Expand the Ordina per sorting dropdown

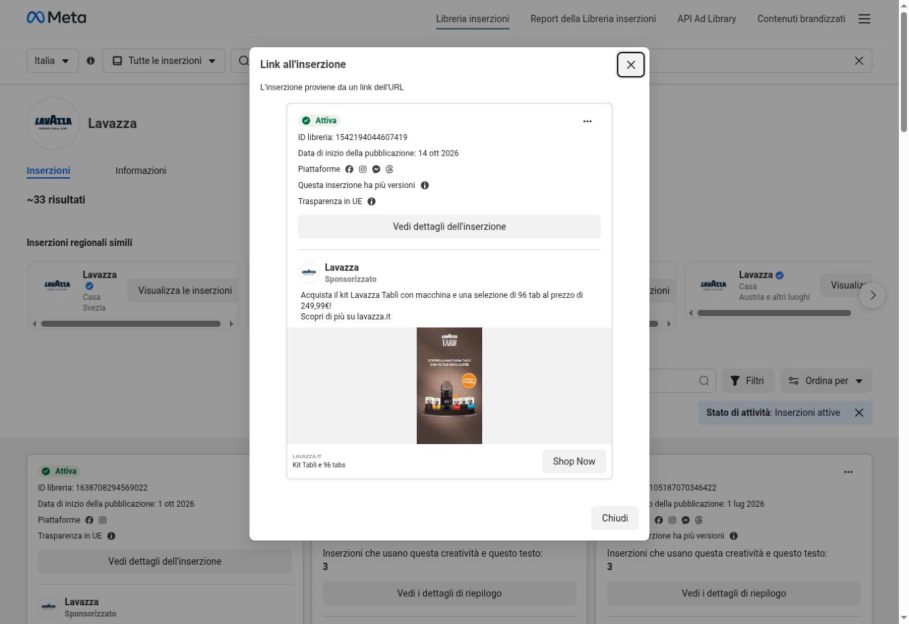click(x=825, y=381)
